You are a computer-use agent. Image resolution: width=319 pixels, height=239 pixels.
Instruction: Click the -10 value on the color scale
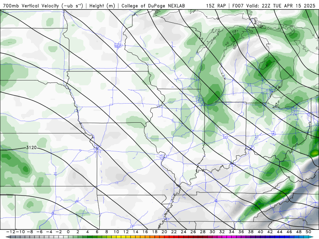pos(20,232)
